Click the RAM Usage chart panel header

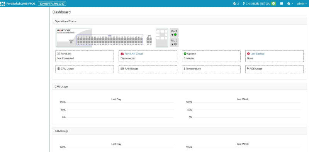pos(180,131)
